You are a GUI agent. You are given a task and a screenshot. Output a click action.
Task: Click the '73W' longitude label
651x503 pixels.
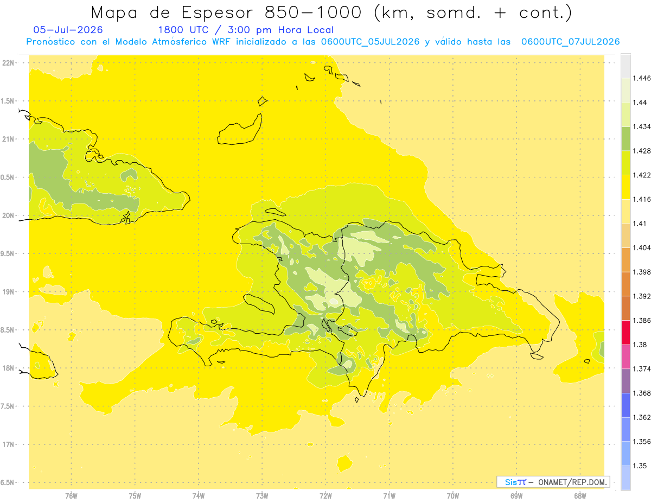click(x=262, y=496)
